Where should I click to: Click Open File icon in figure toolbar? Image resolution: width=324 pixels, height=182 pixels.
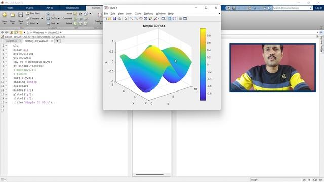pyautogui.click(x=110, y=19)
